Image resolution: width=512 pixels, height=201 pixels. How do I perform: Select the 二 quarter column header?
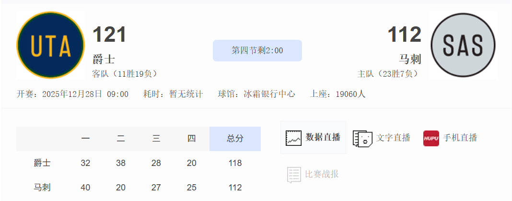(121, 139)
